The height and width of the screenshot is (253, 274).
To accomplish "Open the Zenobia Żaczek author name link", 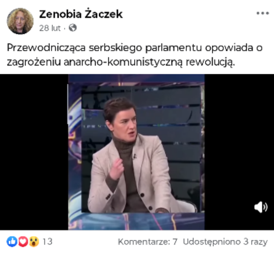I will coord(81,14).
